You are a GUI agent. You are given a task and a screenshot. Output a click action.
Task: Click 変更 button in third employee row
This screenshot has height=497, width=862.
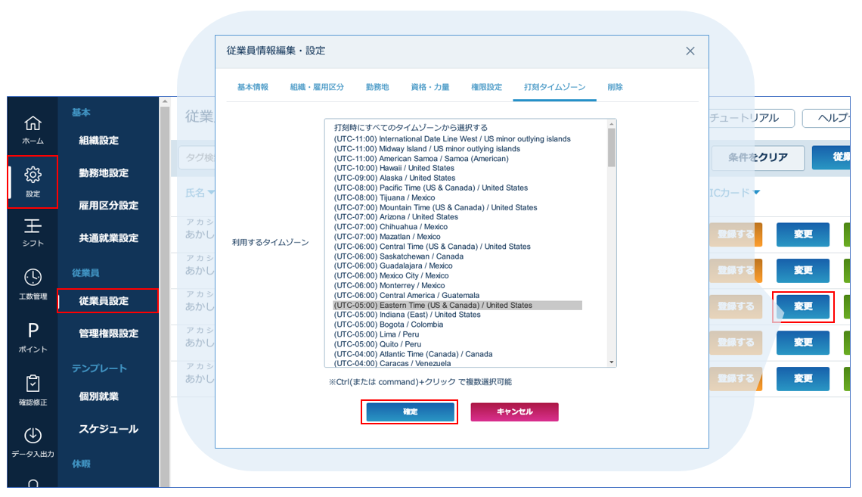point(802,306)
